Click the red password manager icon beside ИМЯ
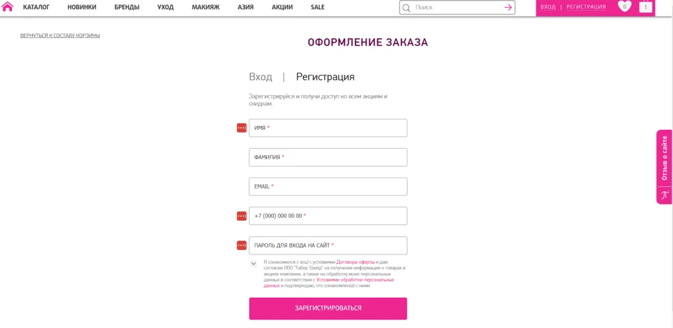Screen dimensions: 673x328 pyautogui.click(x=241, y=128)
